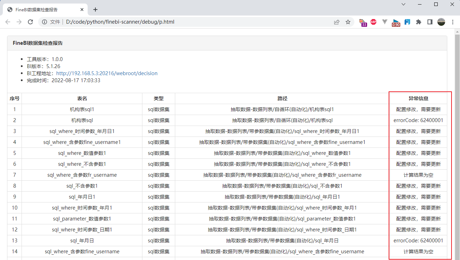Click name cell sql_where_不含参数1
Image resolution: width=460 pixels, height=260 pixels.
click(82, 164)
